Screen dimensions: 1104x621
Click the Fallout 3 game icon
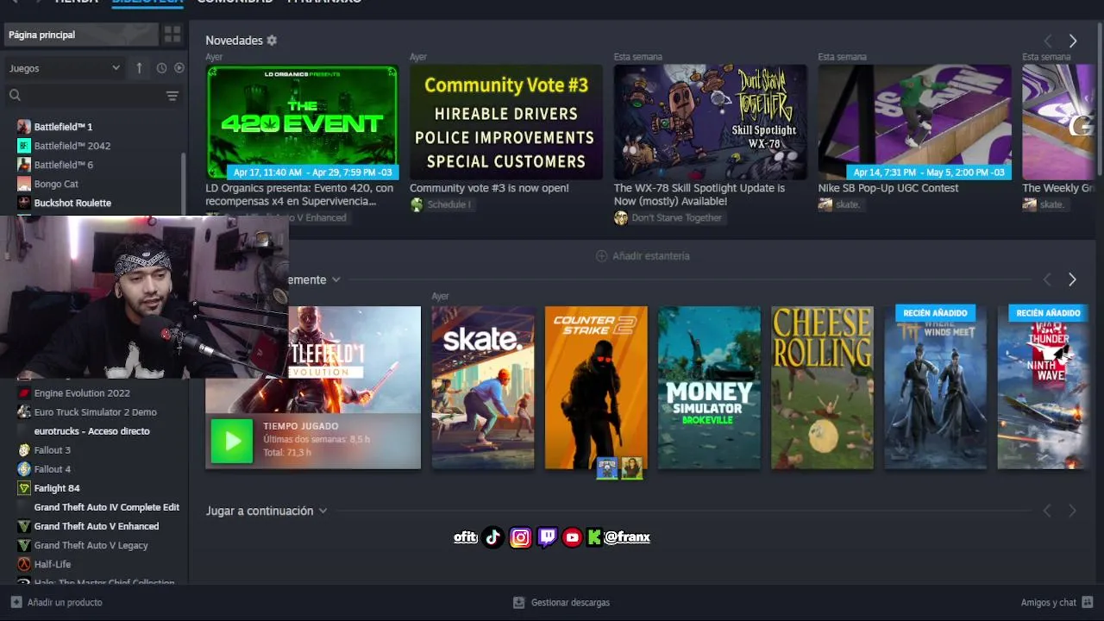[x=24, y=450]
